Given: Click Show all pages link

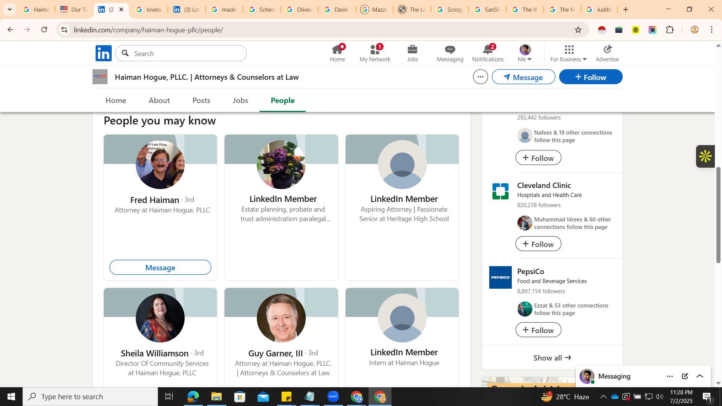Looking at the screenshot, I should point(552,358).
